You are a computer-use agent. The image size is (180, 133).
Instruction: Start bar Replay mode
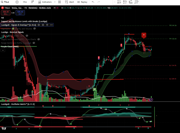(x=82, y=2)
